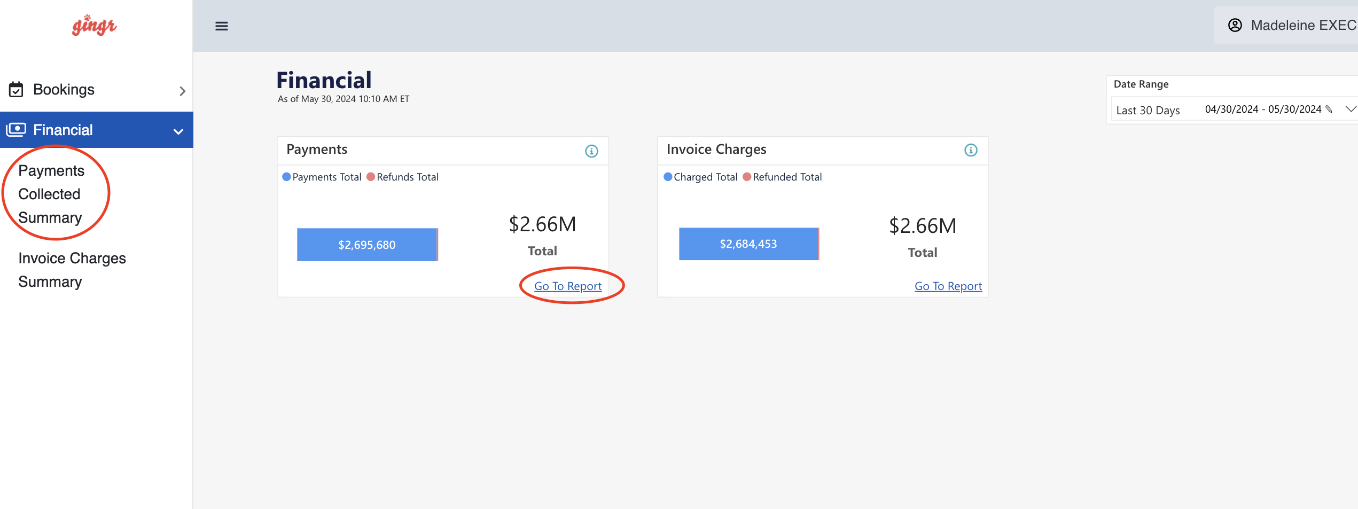Open the Payments info icon
Screen dimensions: 1358x509
coord(591,151)
